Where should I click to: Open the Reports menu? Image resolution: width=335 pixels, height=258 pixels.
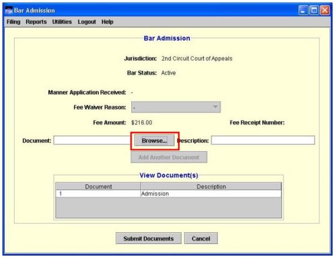click(36, 22)
